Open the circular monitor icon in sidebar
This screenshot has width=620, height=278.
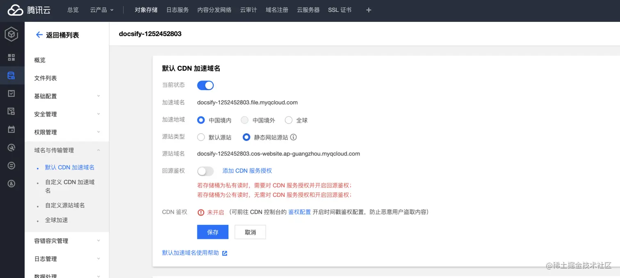pyautogui.click(x=11, y=148)
